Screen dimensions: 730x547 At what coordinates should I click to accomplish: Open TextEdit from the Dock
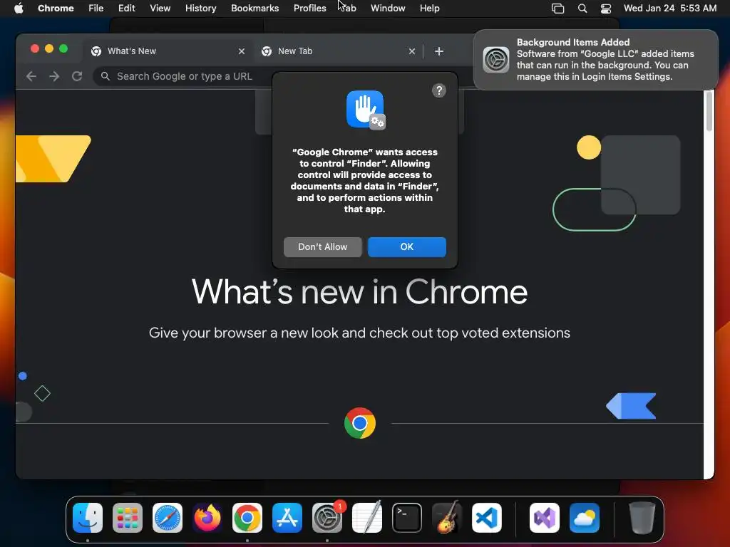coord(367,518)
